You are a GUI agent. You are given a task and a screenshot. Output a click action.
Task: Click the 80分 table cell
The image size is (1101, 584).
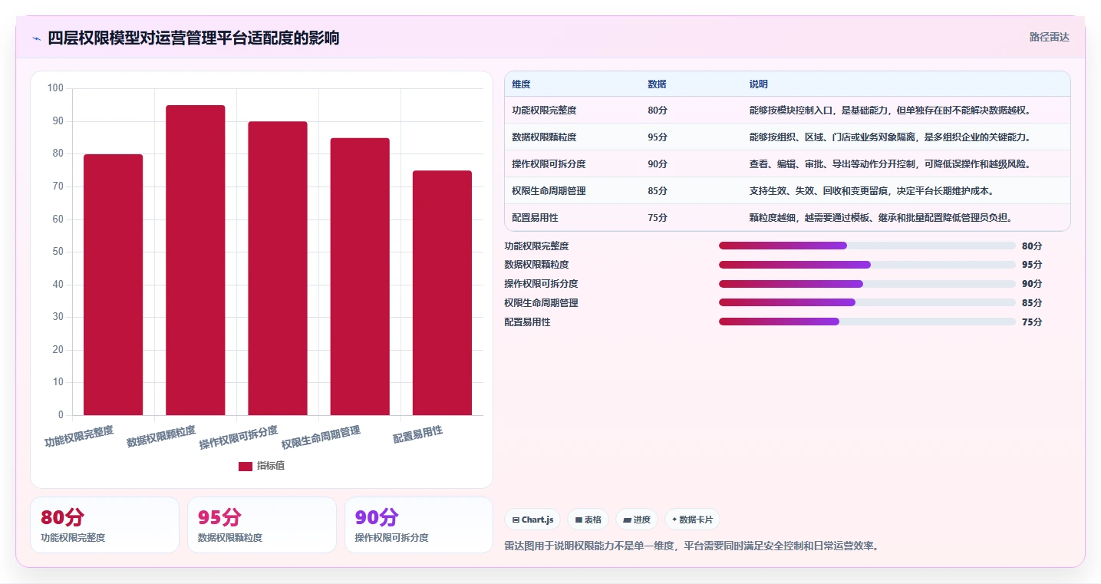coord(658,111)
